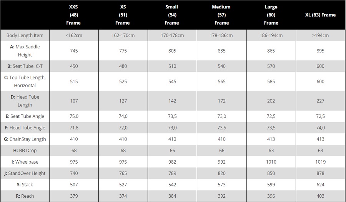Select the XS (51) Frame header

pos(123,15)
